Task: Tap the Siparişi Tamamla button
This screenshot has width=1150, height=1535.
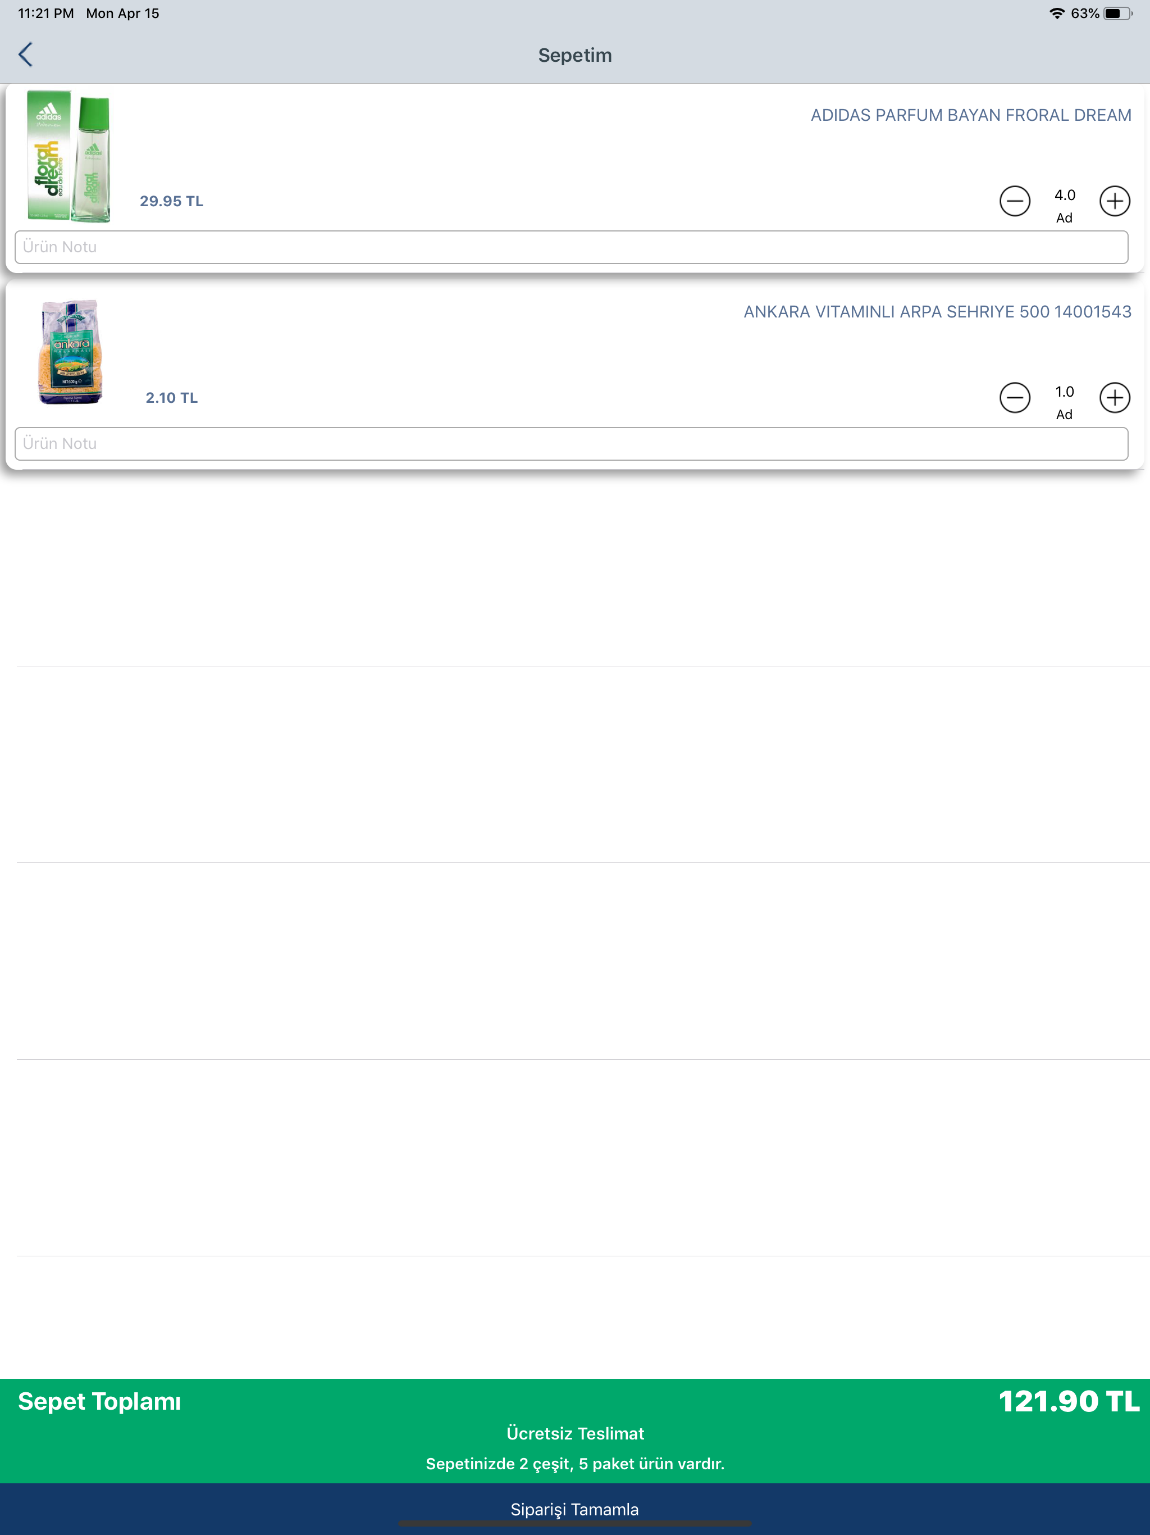Action: point(575,1509)
